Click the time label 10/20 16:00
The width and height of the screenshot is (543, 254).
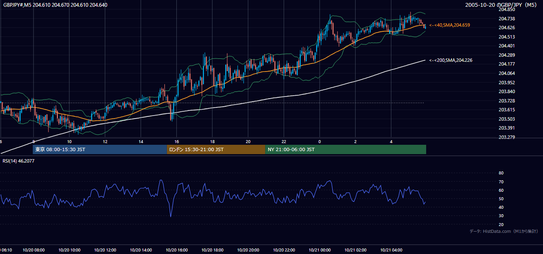[x=176, y=250]
